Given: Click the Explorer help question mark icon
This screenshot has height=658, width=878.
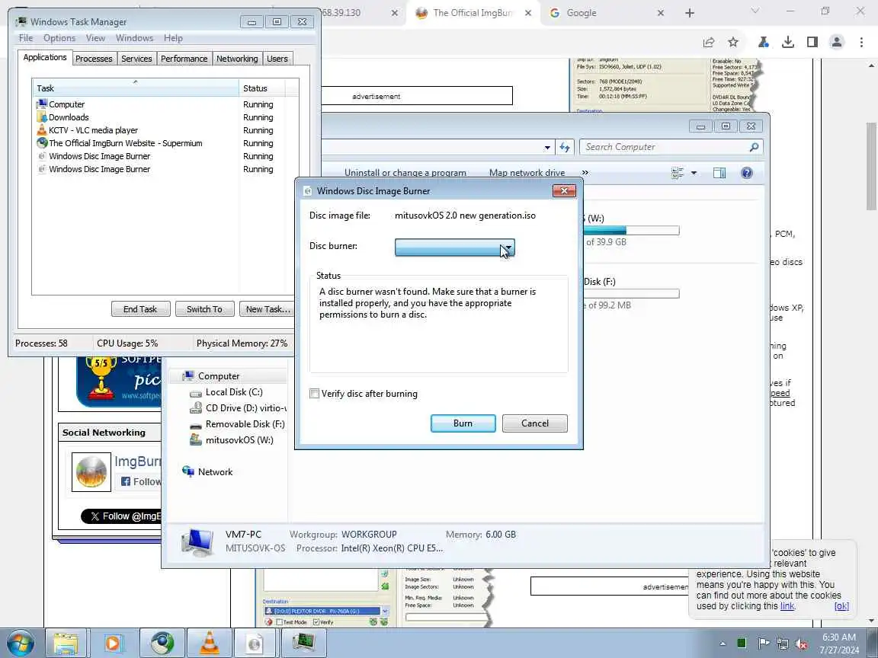Looking at the screenshot, I should (x=746, y=173).
